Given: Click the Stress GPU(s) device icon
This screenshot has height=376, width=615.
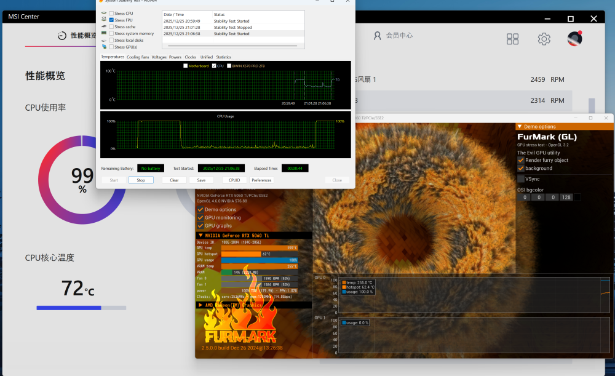Looking at the screenshot, I should point(104,47).
